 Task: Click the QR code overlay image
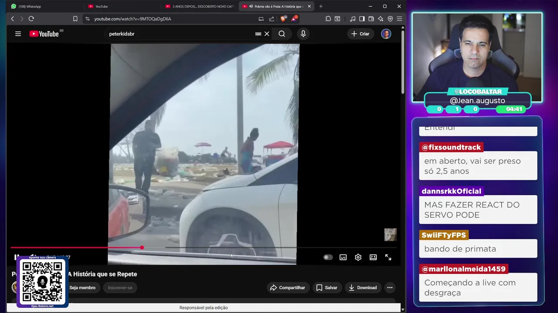click(42, 282)
